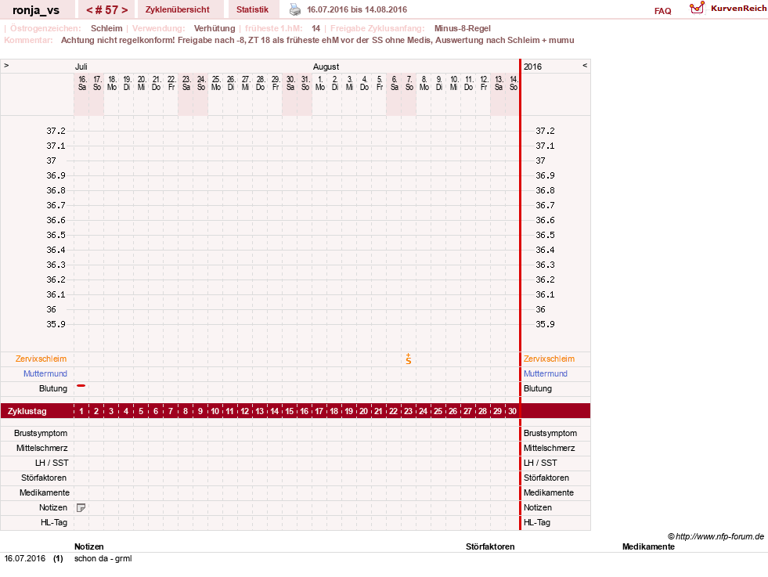Click the printer icon beside date range

295,9
